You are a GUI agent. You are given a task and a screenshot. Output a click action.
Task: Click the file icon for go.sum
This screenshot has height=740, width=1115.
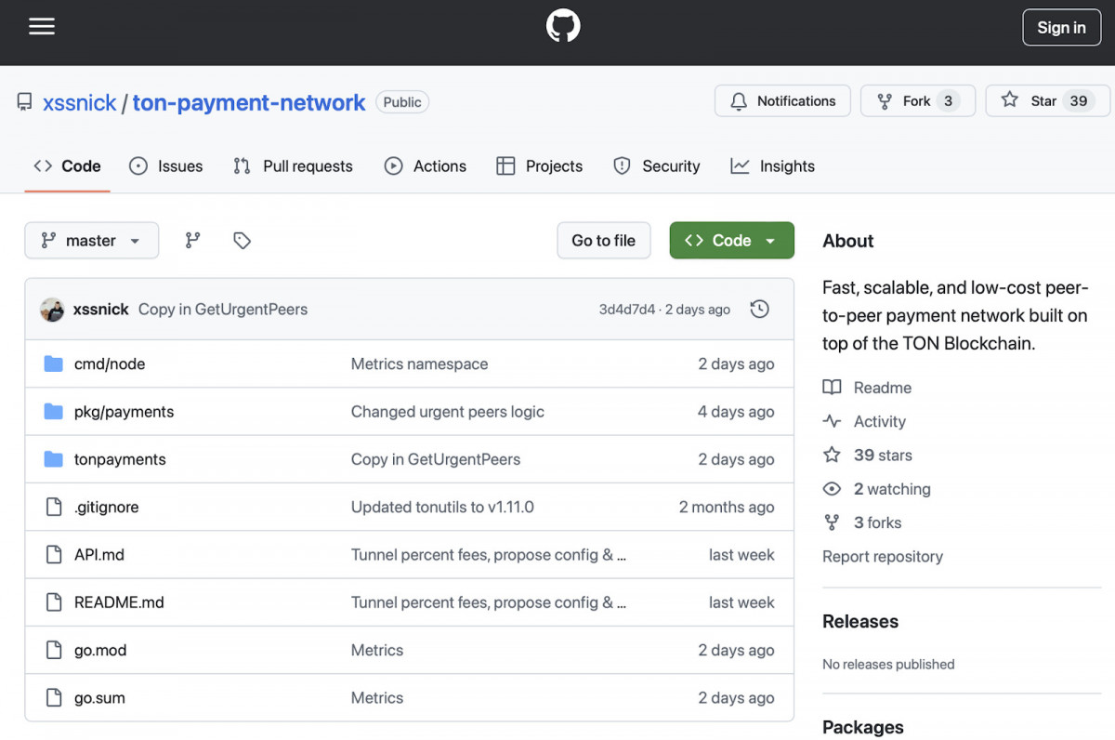pyautogui.click(x=54, y=698)
